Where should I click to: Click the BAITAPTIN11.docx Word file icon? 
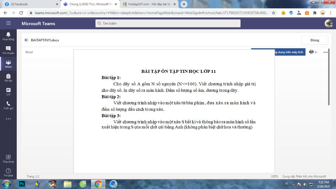coord(26,40)
